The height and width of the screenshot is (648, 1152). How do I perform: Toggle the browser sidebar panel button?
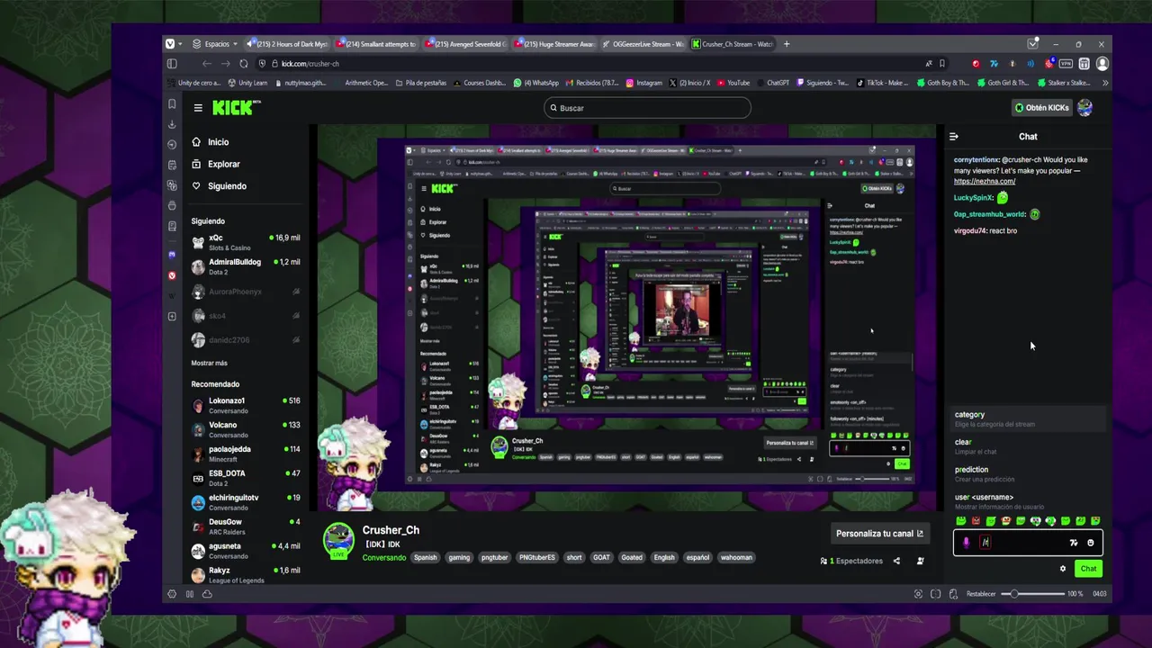172,64
